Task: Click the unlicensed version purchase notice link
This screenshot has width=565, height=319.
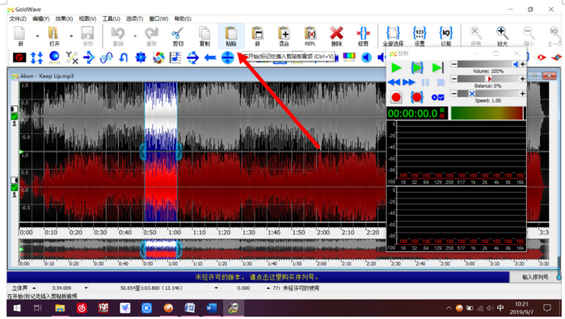Action: click(257, 277)
